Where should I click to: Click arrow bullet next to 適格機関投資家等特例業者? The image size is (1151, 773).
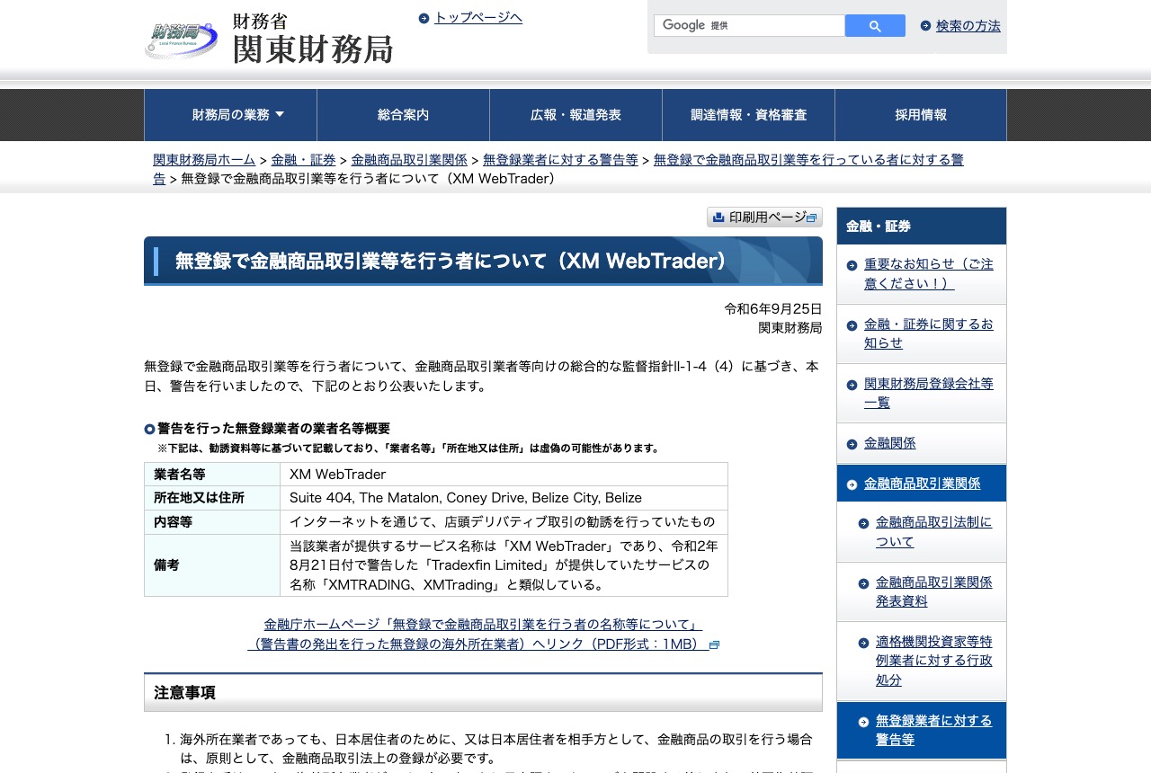pyautogui.click(x=863, y=643)
